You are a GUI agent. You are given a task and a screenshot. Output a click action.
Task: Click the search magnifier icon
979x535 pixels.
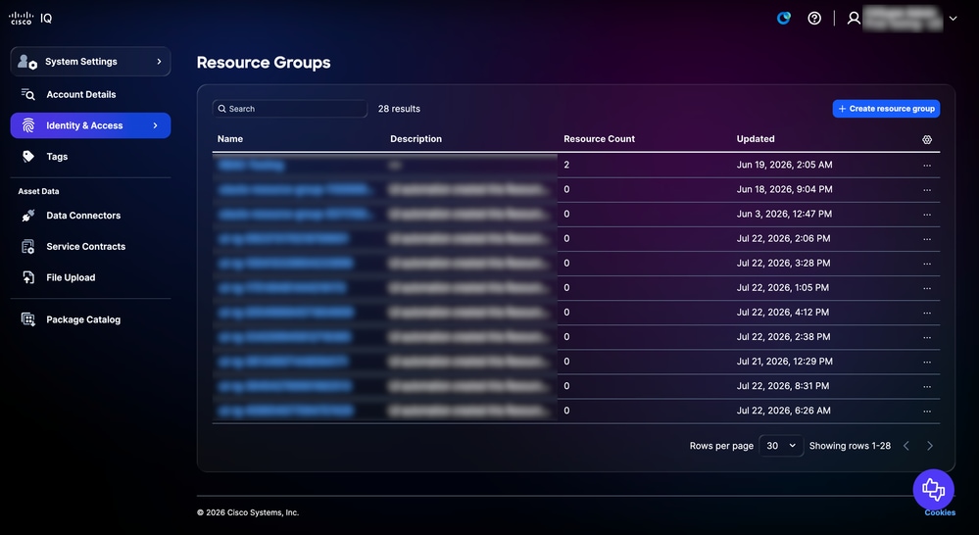click(221, 109)
